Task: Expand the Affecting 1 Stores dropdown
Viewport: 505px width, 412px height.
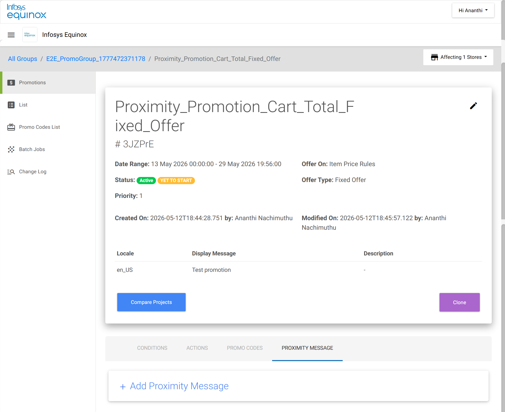Action: pos(458,57)
